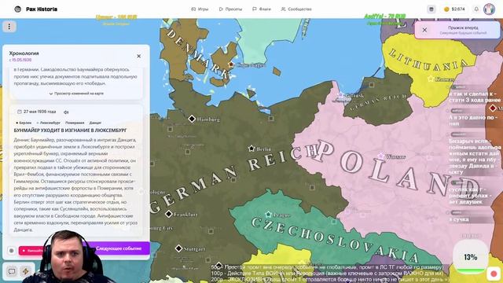The width and height of the screenshot is (503, 283).
Task: Select the Prague star capital marker
Action: point(268,215)
